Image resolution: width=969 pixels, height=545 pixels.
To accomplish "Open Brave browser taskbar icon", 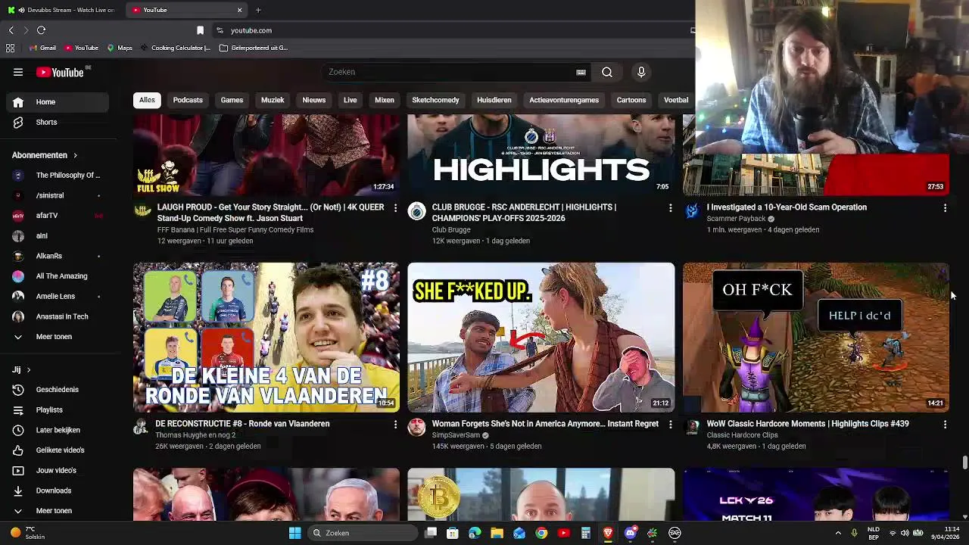I will point(608,533).
